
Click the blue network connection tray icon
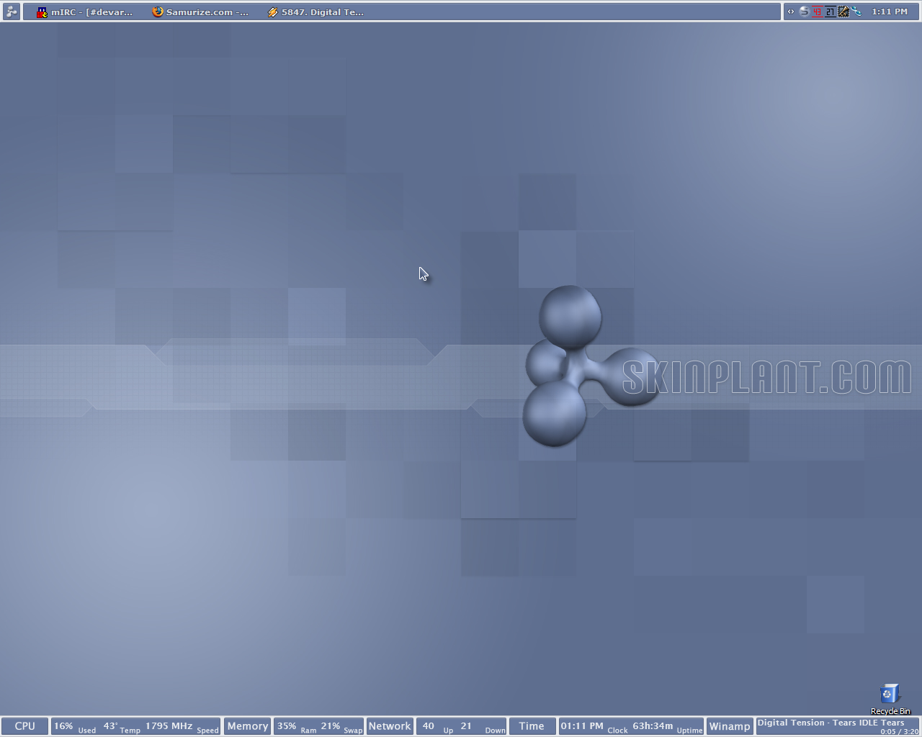coord(856,12)
